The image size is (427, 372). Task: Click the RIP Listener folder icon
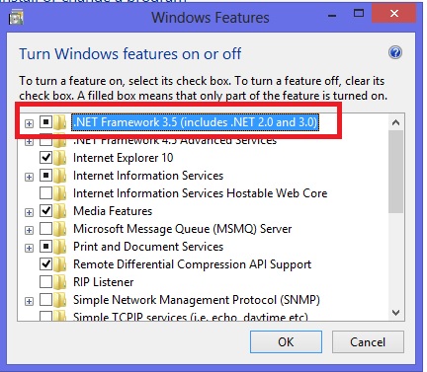[60, 282]
